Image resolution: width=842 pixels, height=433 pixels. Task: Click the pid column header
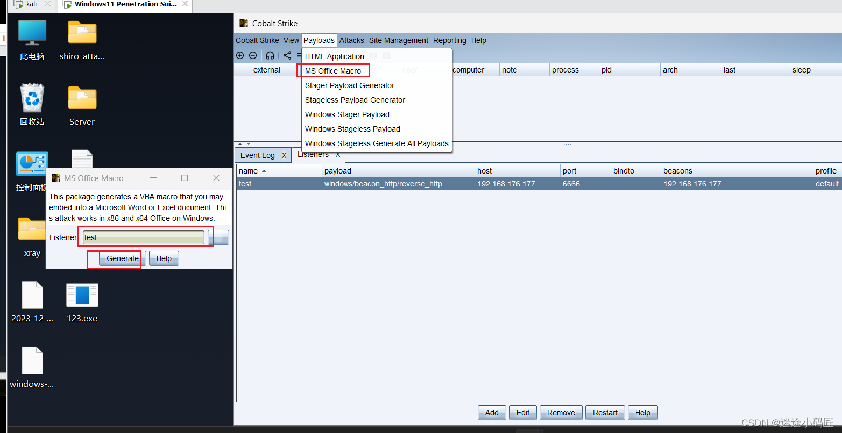point(629,70)
